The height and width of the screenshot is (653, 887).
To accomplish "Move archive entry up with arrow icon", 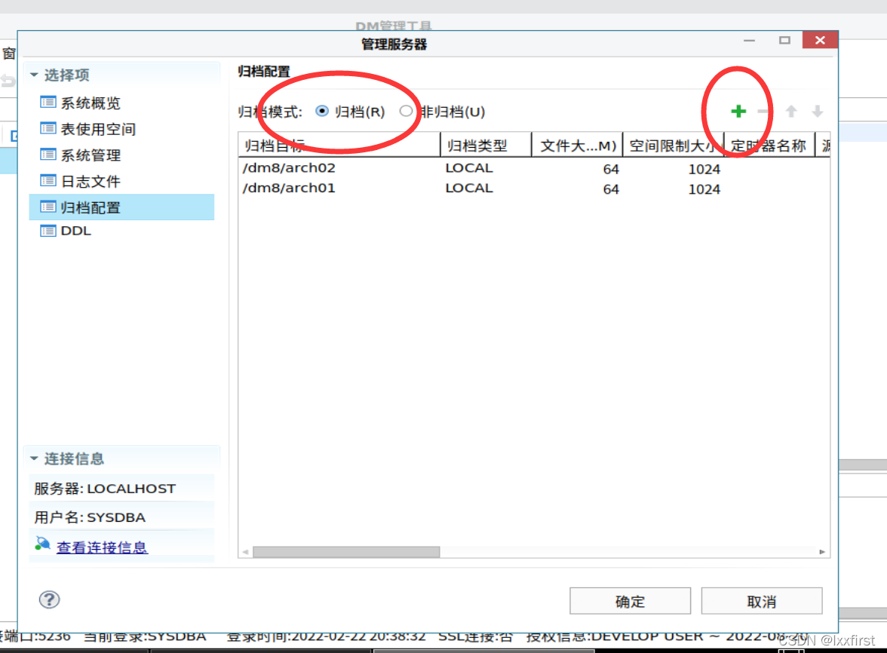I will [x=791, y=112].
